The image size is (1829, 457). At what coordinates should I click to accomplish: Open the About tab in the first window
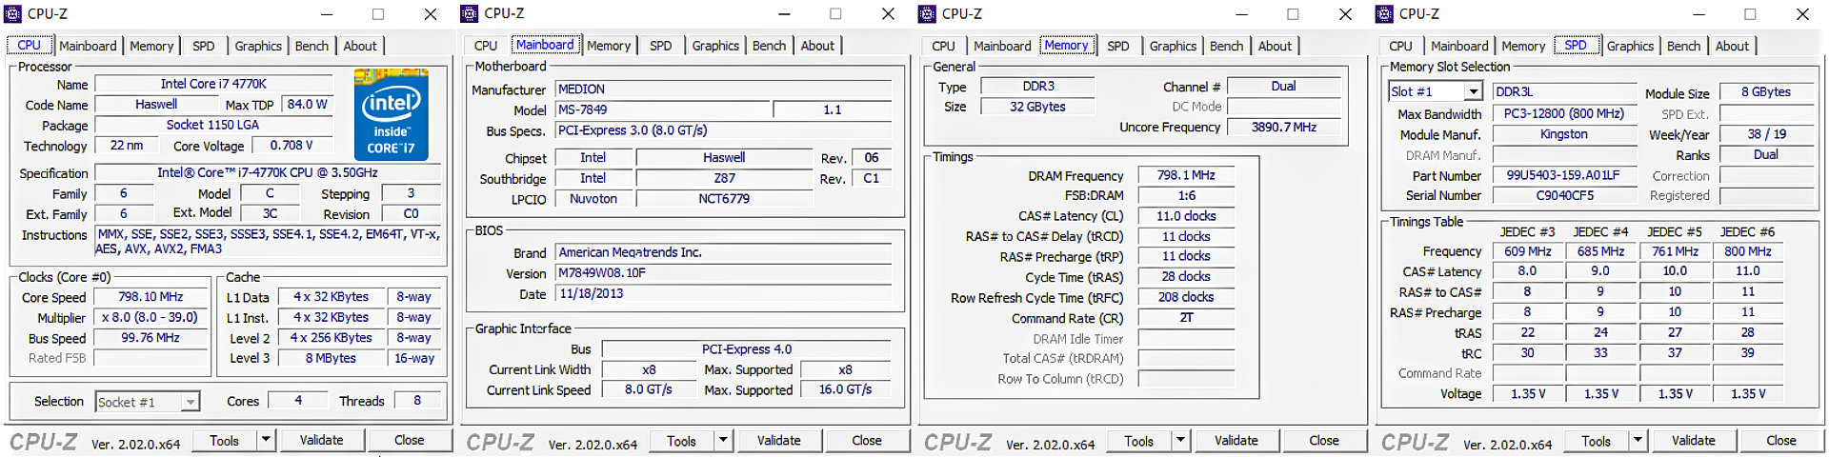tap(360, 46)
